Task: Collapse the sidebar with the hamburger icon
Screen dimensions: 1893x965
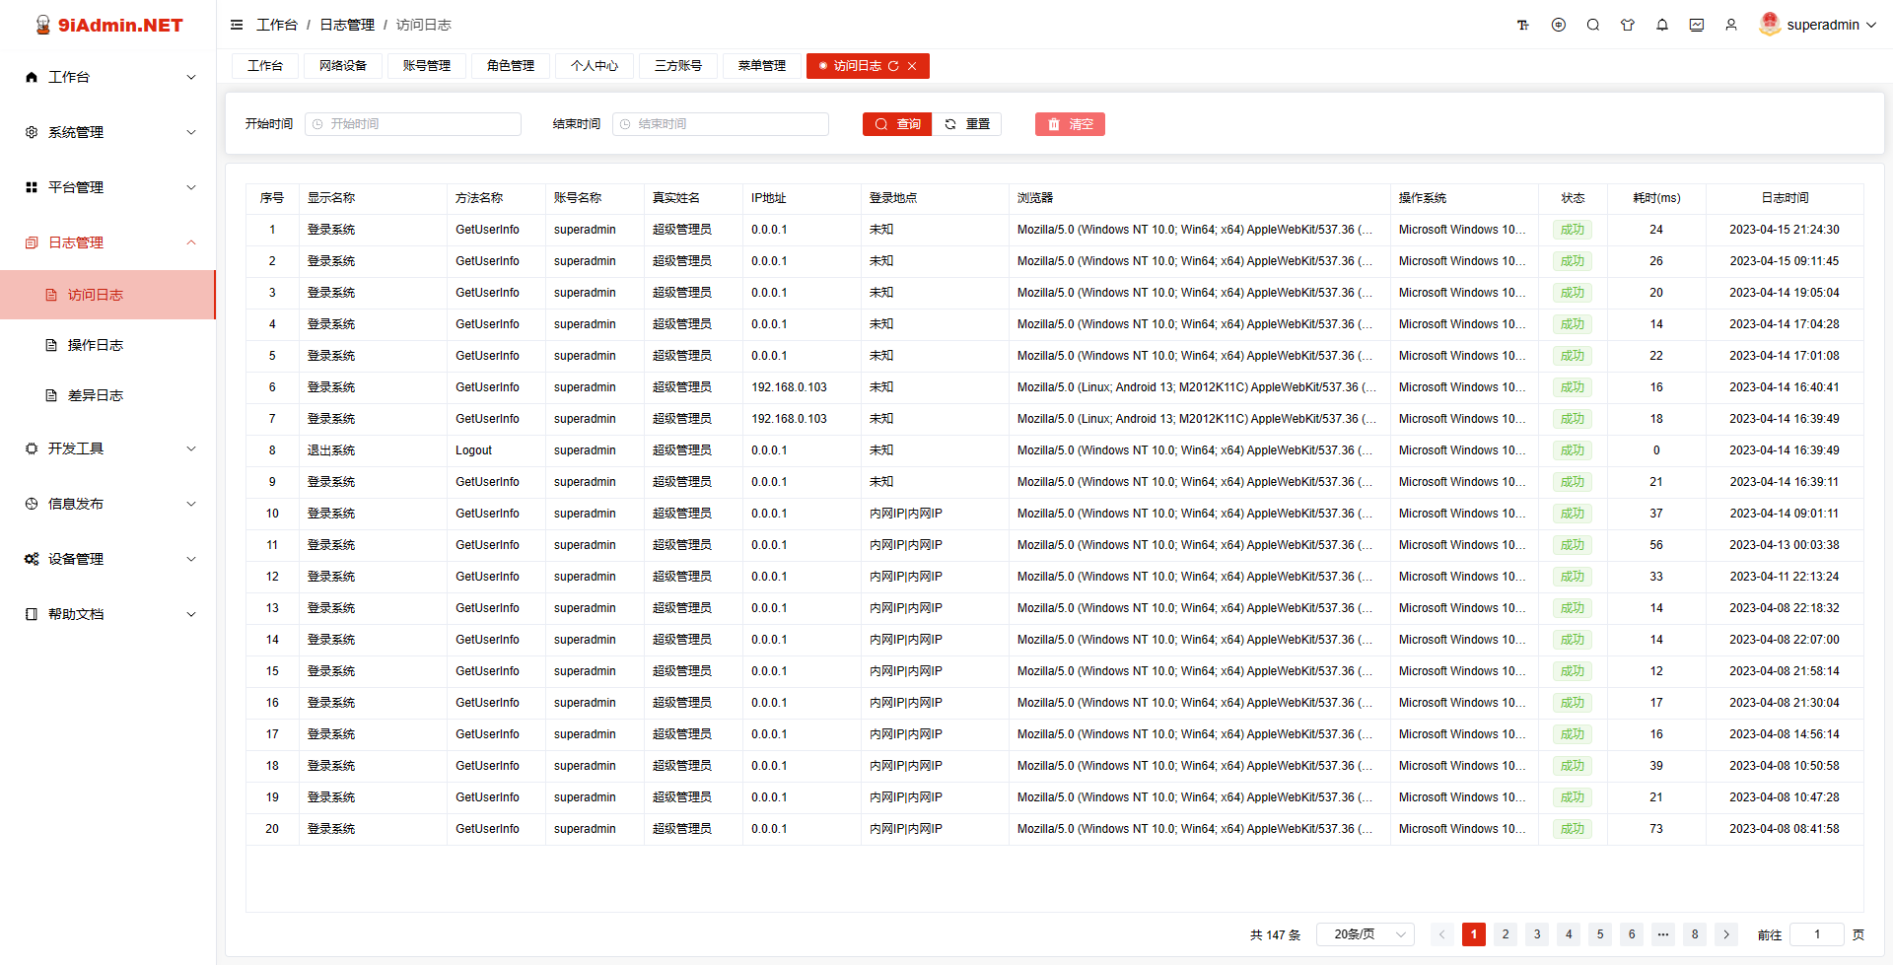Action: click(x=236, y=25)
